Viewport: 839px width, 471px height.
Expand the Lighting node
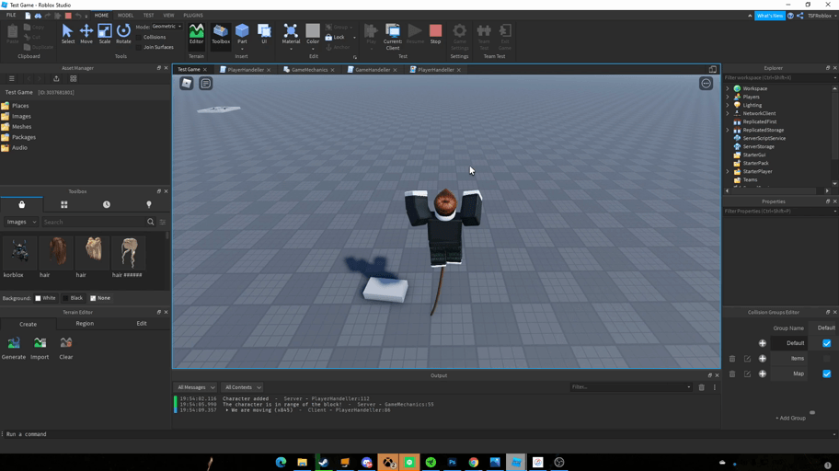tap(727, 105)
